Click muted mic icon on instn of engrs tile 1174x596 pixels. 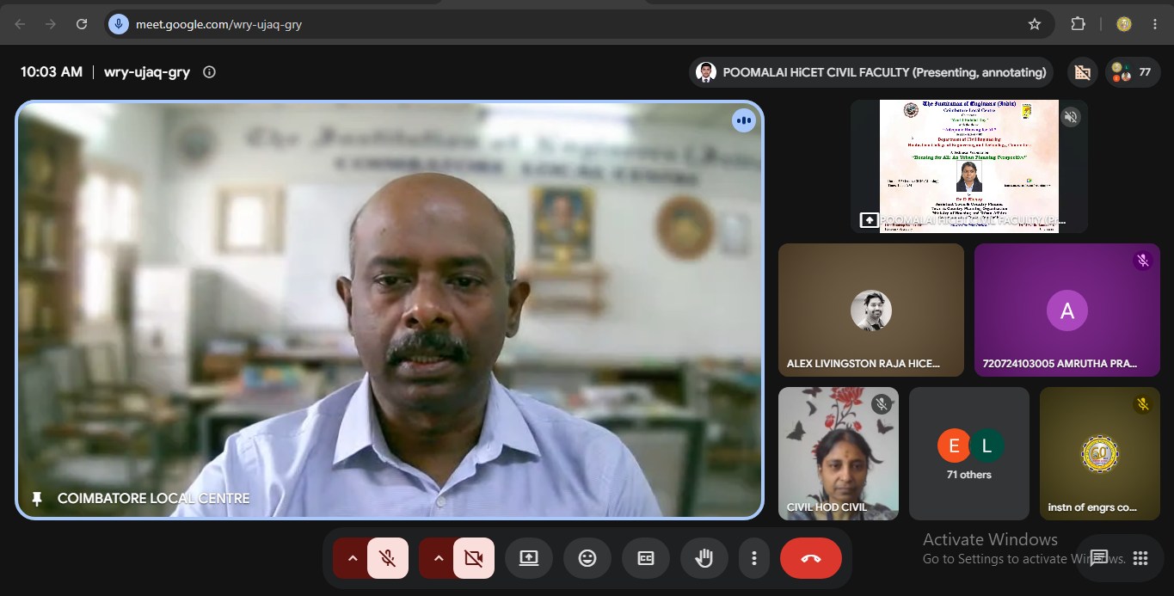(1143, 404)
